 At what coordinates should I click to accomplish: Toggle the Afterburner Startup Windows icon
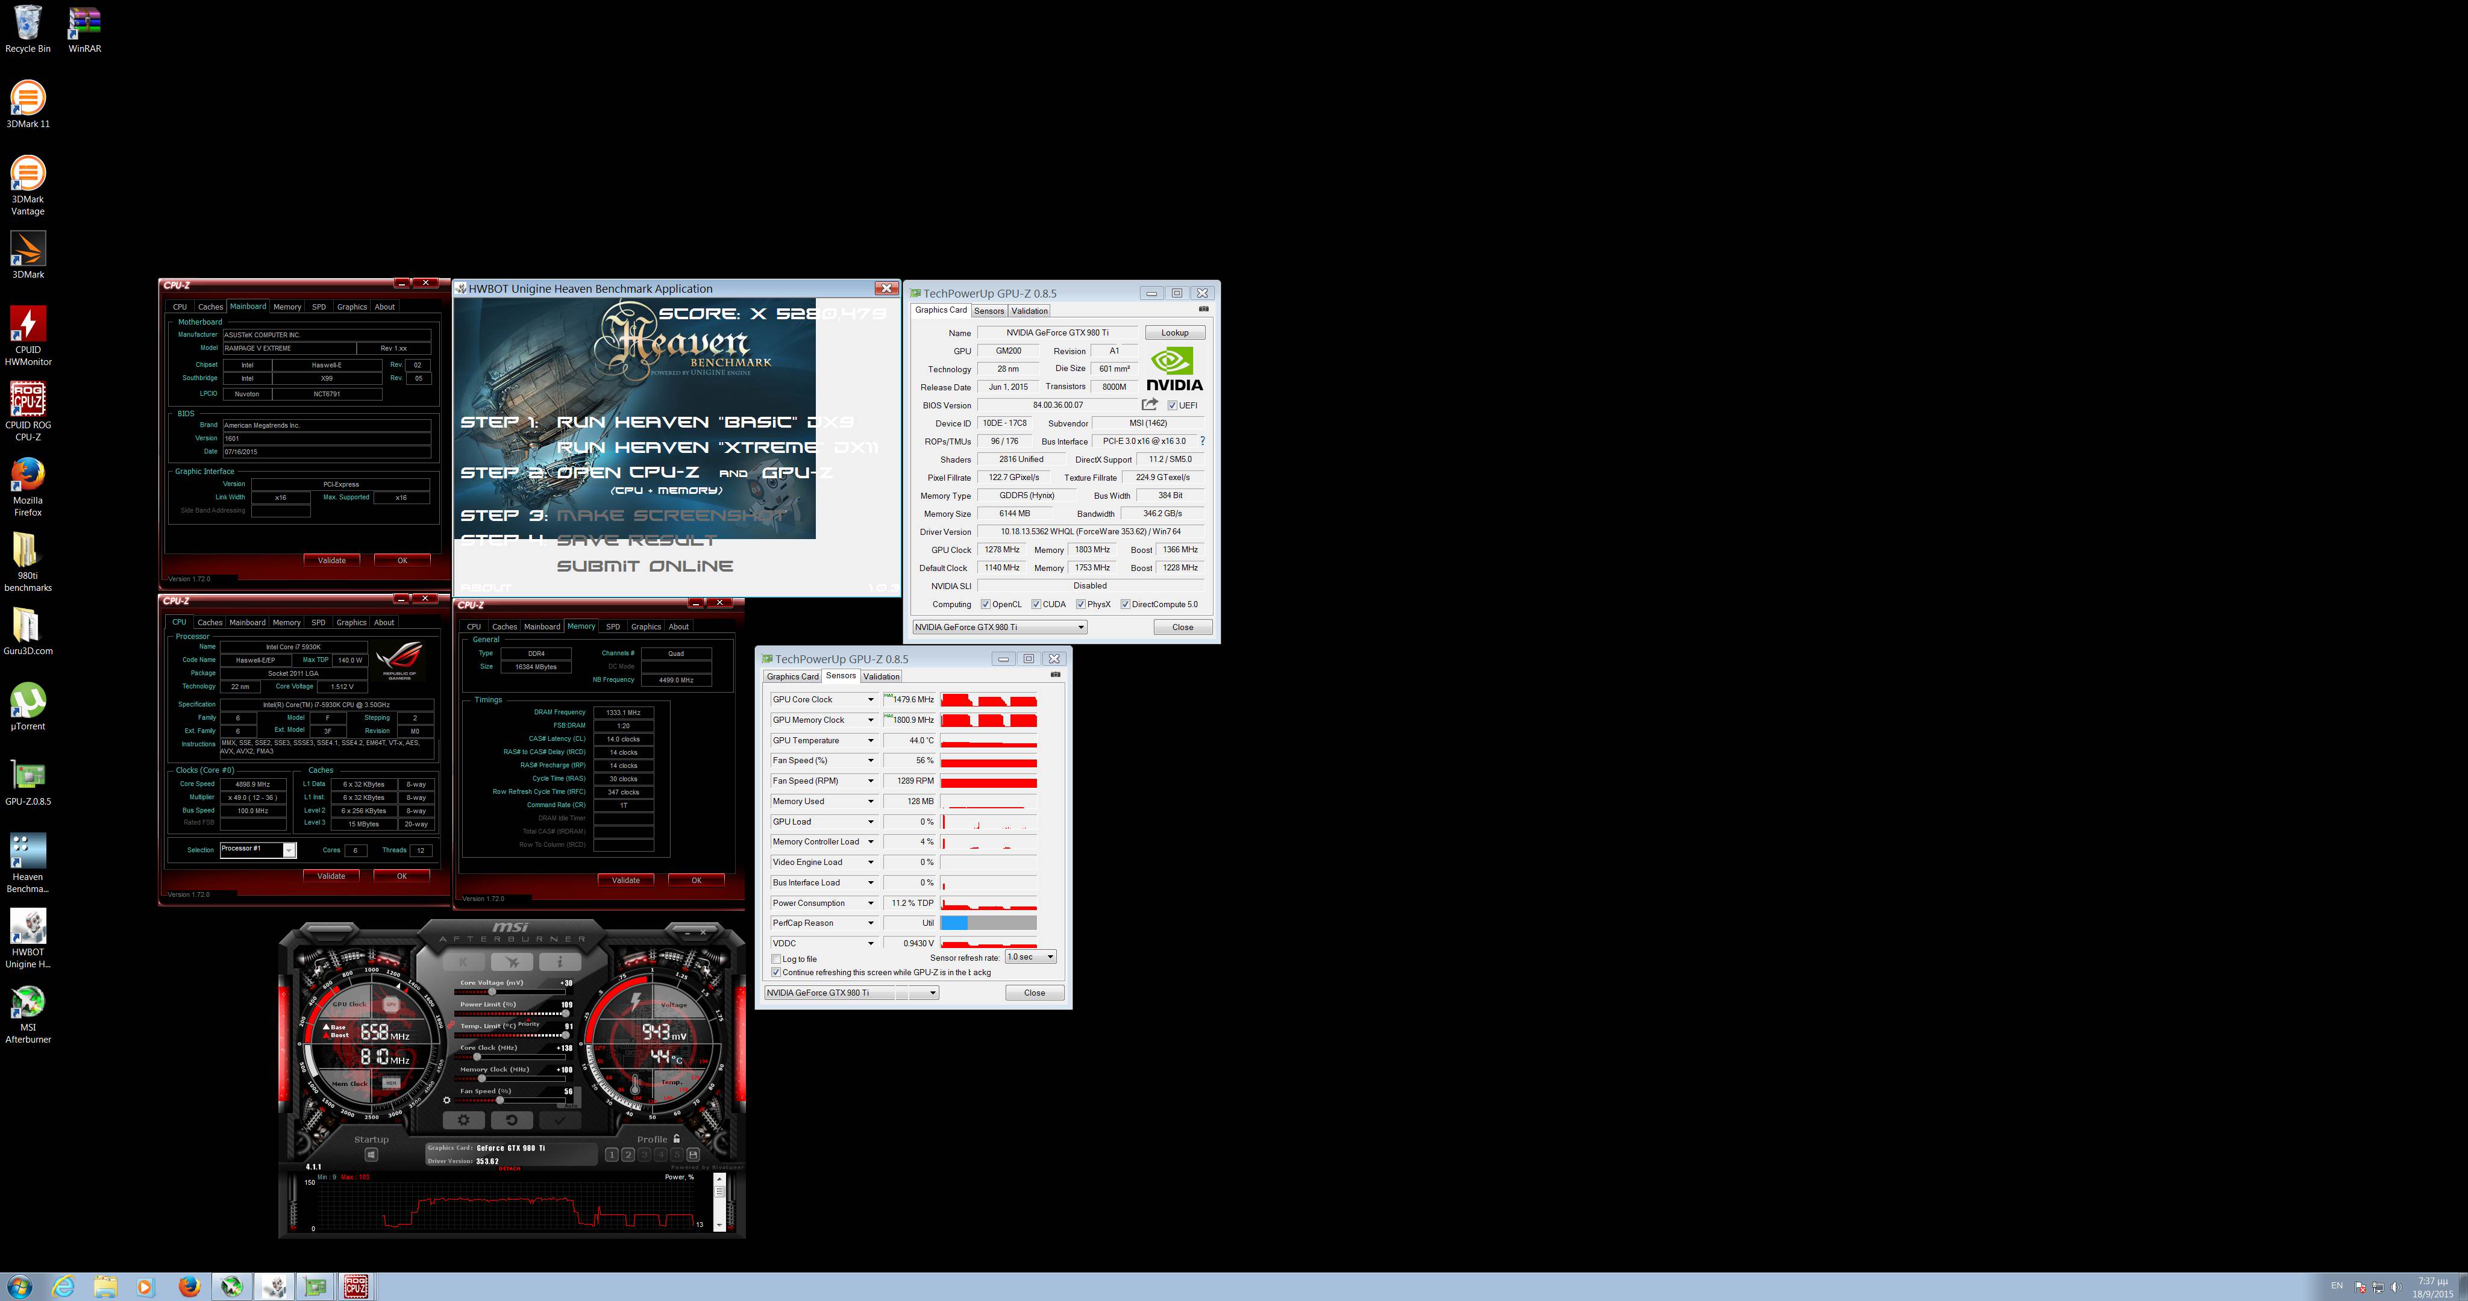point(372,1155)
